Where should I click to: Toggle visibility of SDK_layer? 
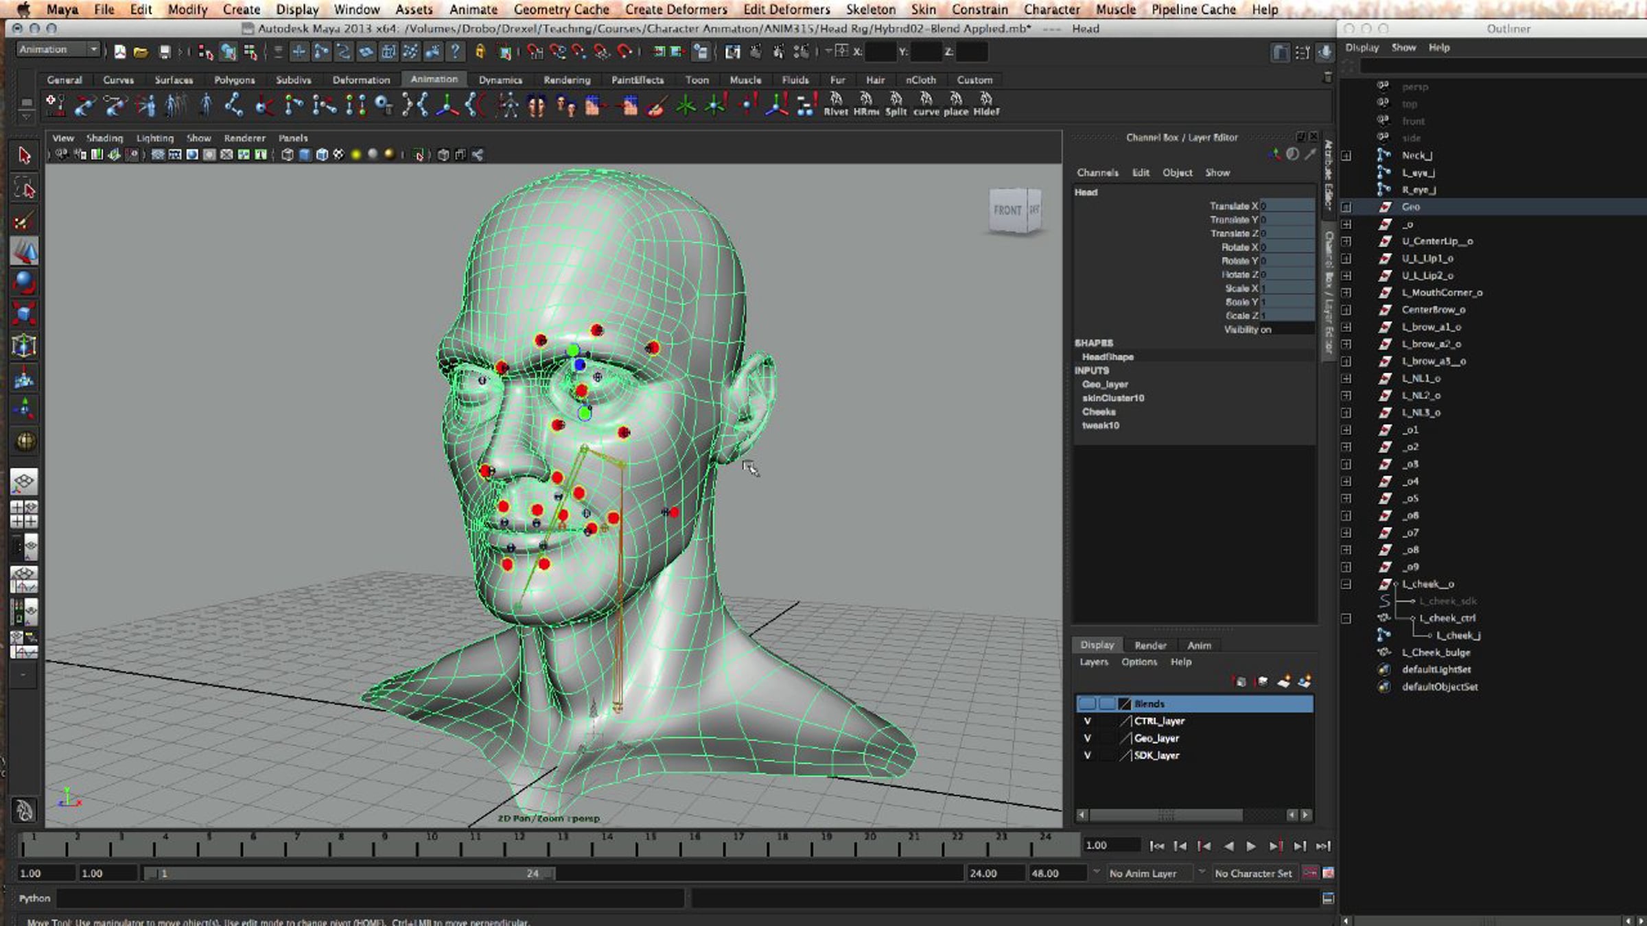coord(1087,755)
